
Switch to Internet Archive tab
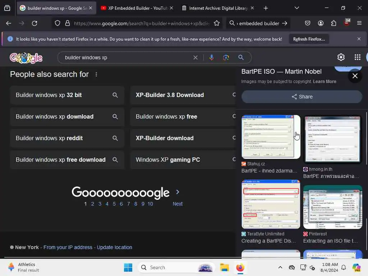tap(218, 8)
